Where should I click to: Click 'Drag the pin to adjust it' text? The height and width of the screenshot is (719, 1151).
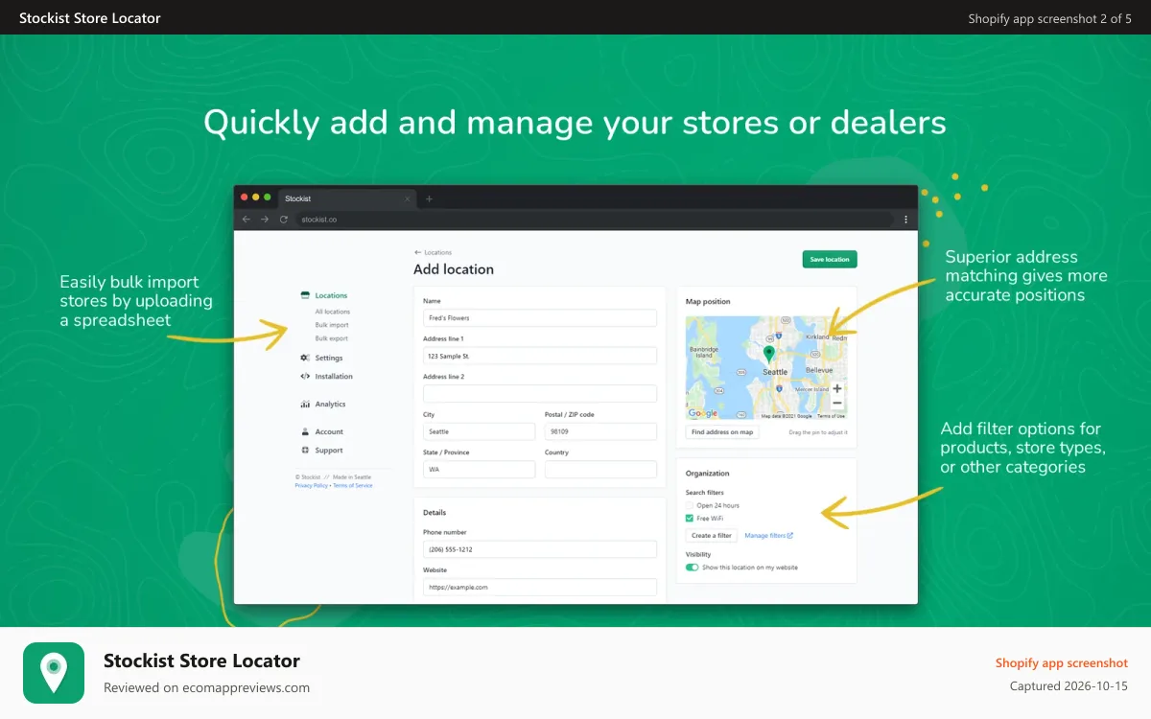(818, 432)
